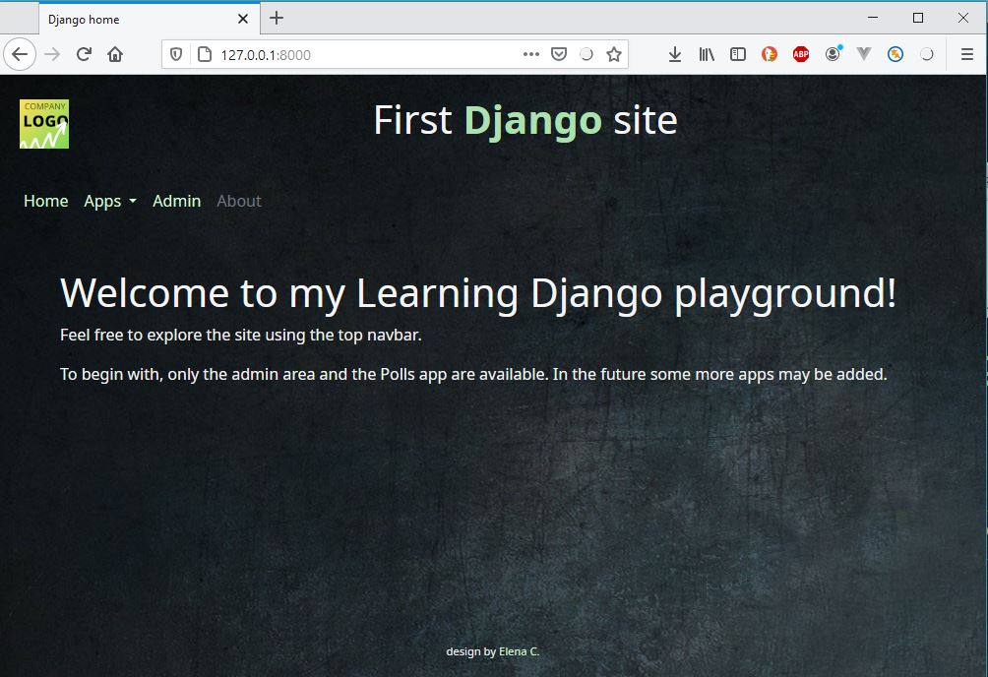Go back with the browser back arrow
This screenshot has height=677, width=988.
20,54
